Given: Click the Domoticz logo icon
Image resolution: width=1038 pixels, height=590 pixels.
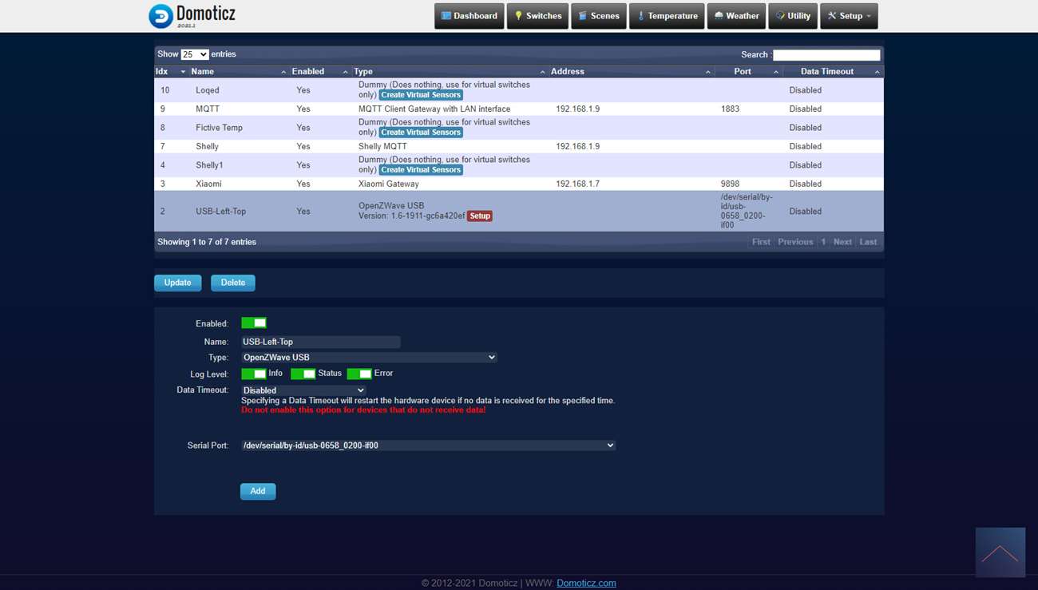Looking at the screenshot, I should [x=160, y=16].
